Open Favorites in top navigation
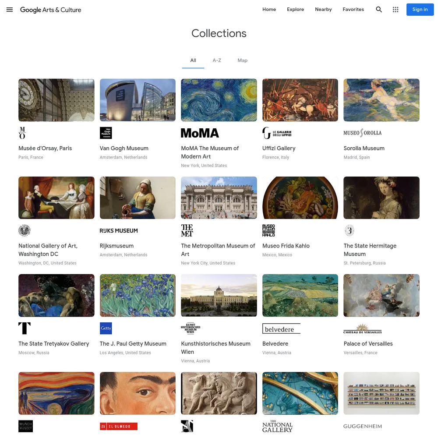 point(353,10)
